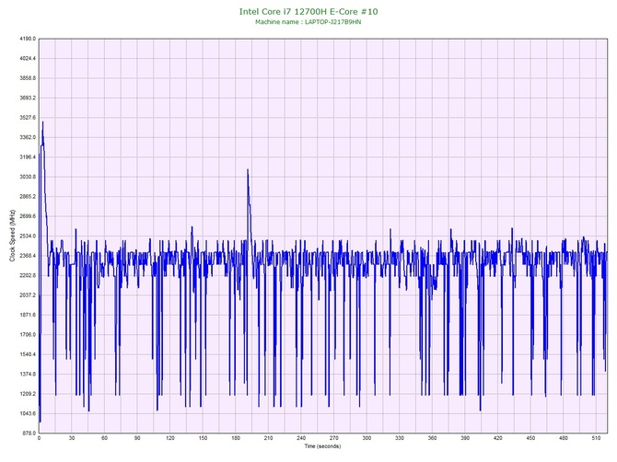The height and width of the screenshot is (462, 617).
Task: Click the 2865.2 y-axis value
Action: (28, 197)
